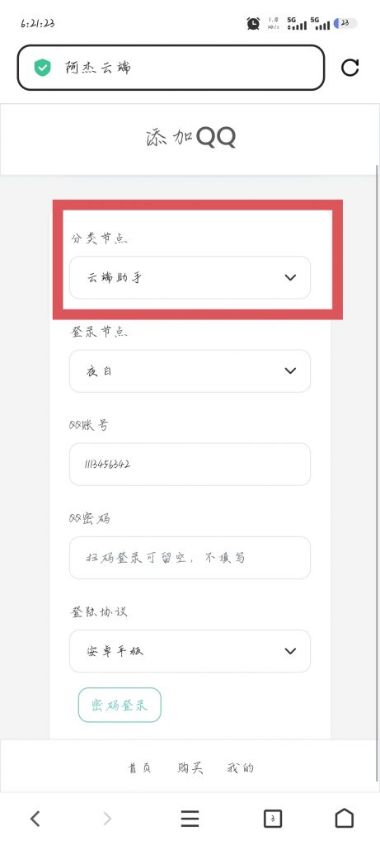Image resolution: width=380 pixels, height=845 pixels.
Task: Open the browser hamburger menu
Action: click(190, 819)
